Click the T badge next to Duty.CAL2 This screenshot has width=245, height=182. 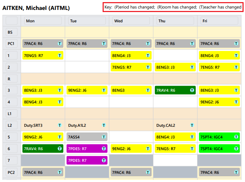click(x=192, y=125)
